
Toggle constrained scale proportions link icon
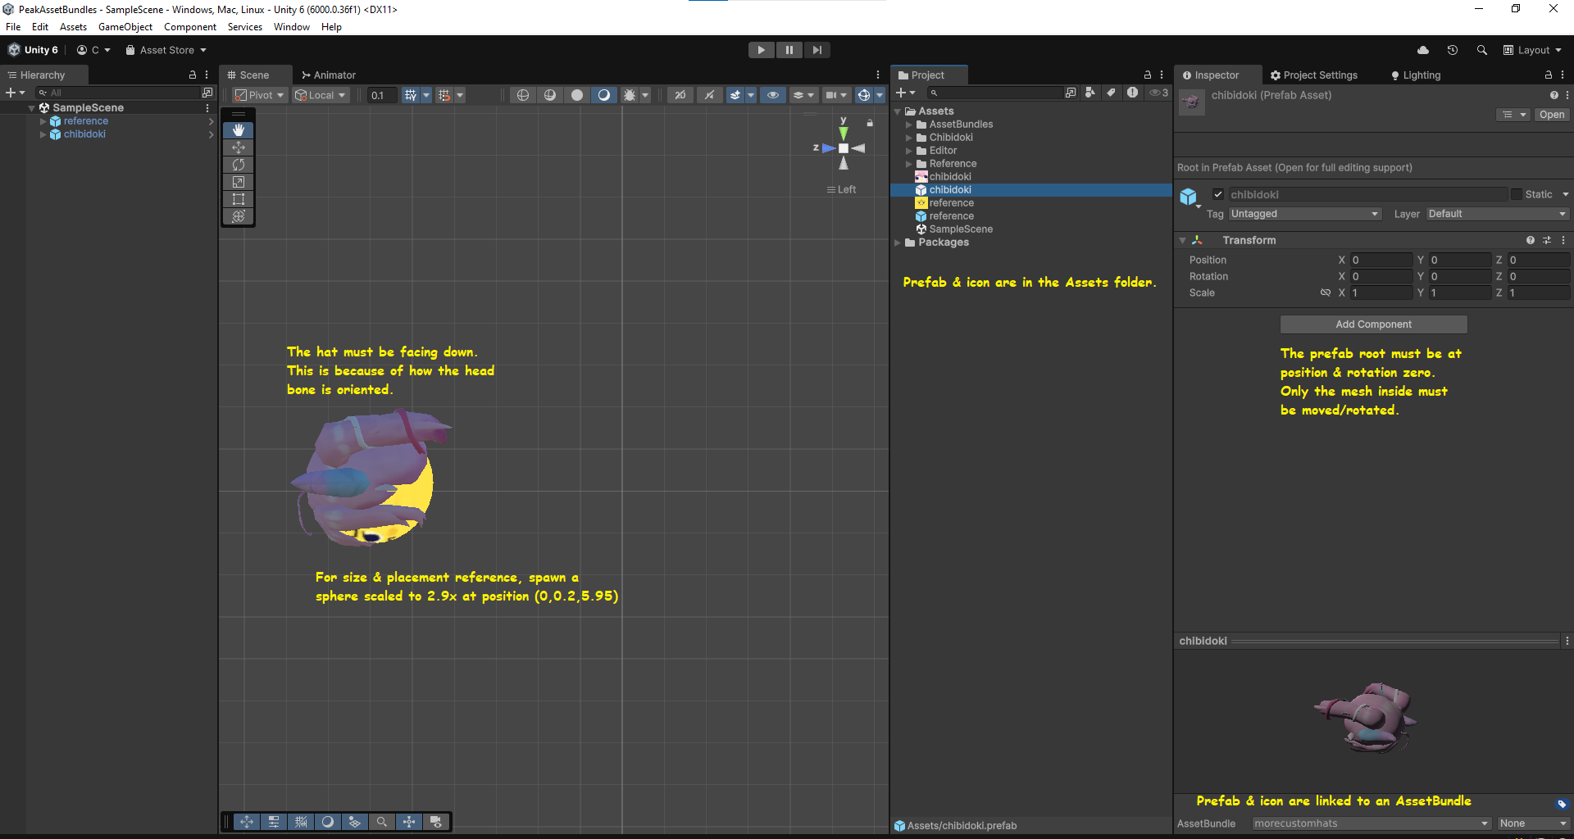pyautogui.click(x=1326, y=293)
